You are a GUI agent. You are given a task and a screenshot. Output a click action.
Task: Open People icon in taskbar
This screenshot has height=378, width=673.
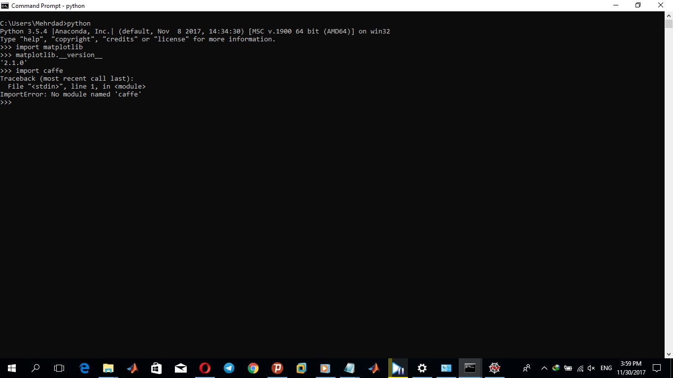[527, 368]
